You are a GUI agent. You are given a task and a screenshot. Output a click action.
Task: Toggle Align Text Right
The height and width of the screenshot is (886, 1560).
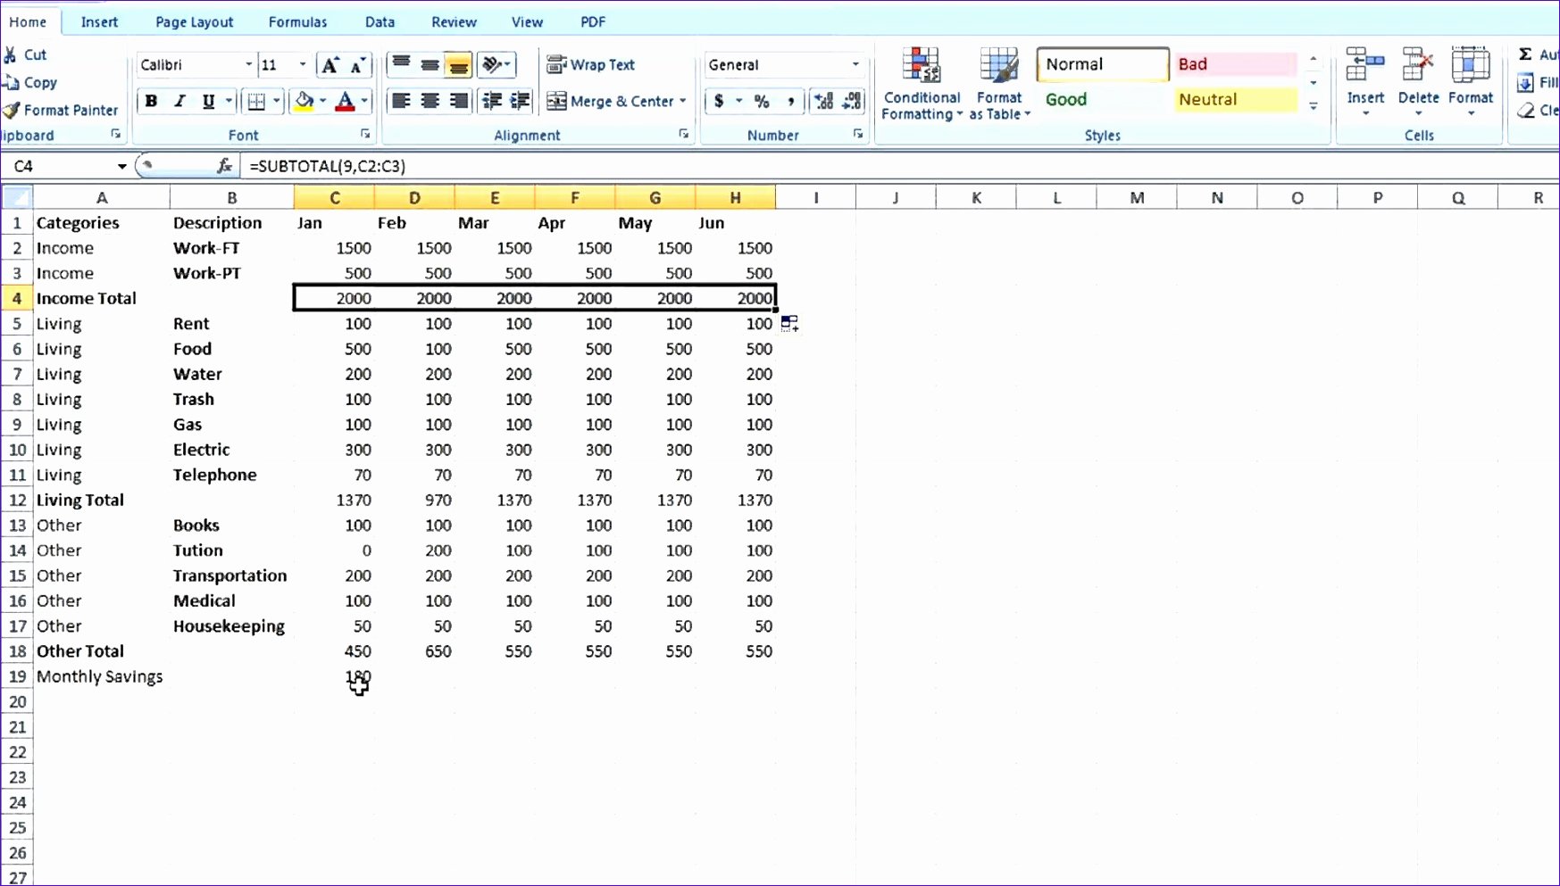[458, 101]
